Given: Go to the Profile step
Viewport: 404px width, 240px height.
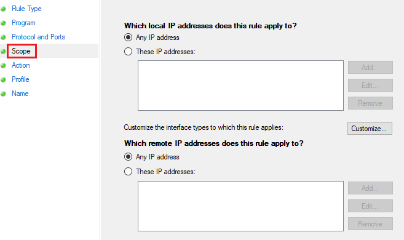Looking at the screenshot, I should (x=20, y=79).
